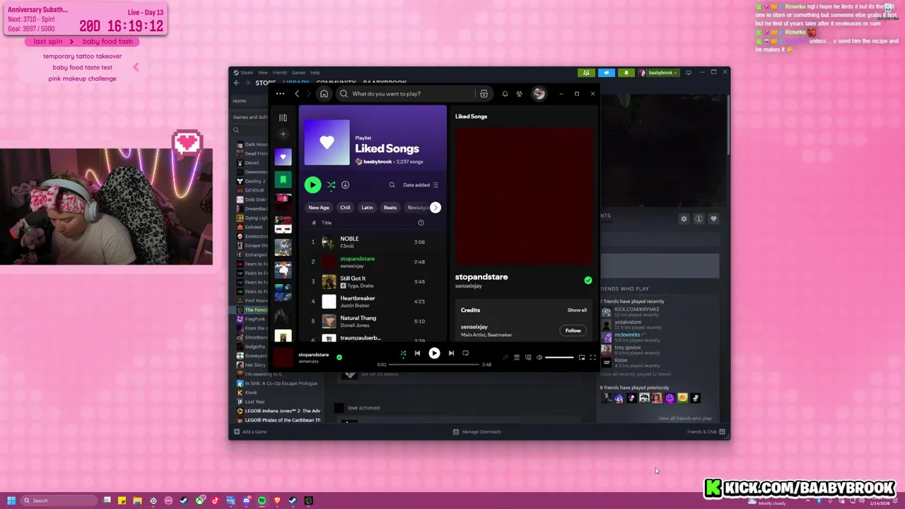Start playback with the white player-bar button
This screenshot has height=509, width=905.
click(434, 353)
